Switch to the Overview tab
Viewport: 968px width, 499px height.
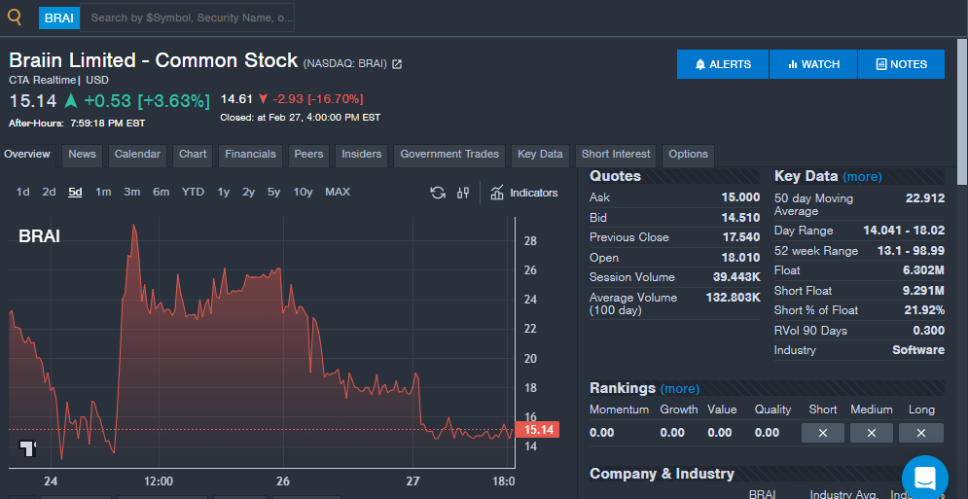point(27,155)
